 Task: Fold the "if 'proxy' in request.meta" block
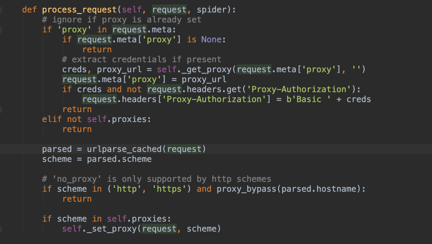click(x=1, y=30)
